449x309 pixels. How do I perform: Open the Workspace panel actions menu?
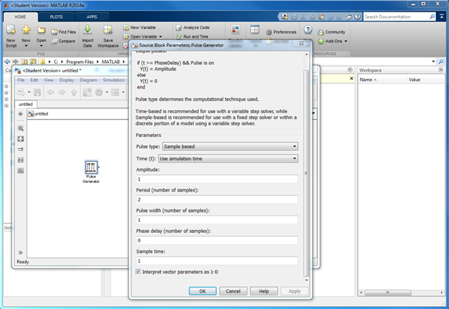tap(441, 70)
